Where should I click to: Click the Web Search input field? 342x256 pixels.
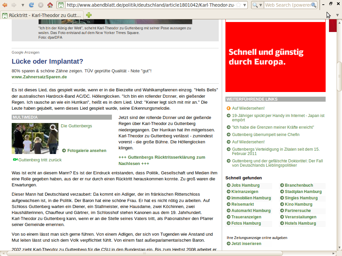click(x=288, y=5)
